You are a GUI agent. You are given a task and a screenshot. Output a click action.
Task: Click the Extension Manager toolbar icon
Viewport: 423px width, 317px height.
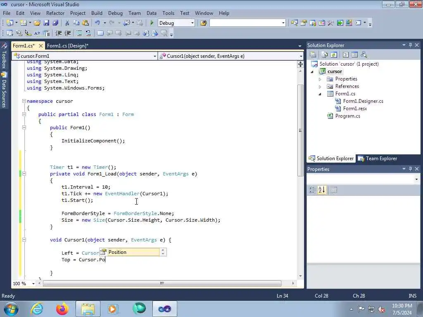(x=349, y=23)
